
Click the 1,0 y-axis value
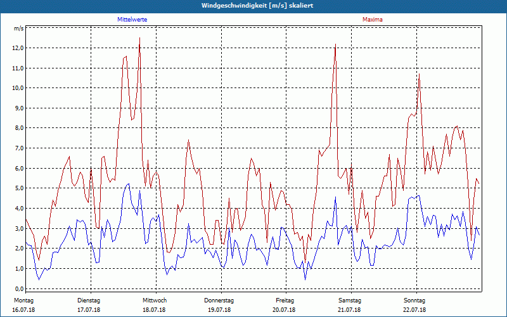[x=20, y=268]
